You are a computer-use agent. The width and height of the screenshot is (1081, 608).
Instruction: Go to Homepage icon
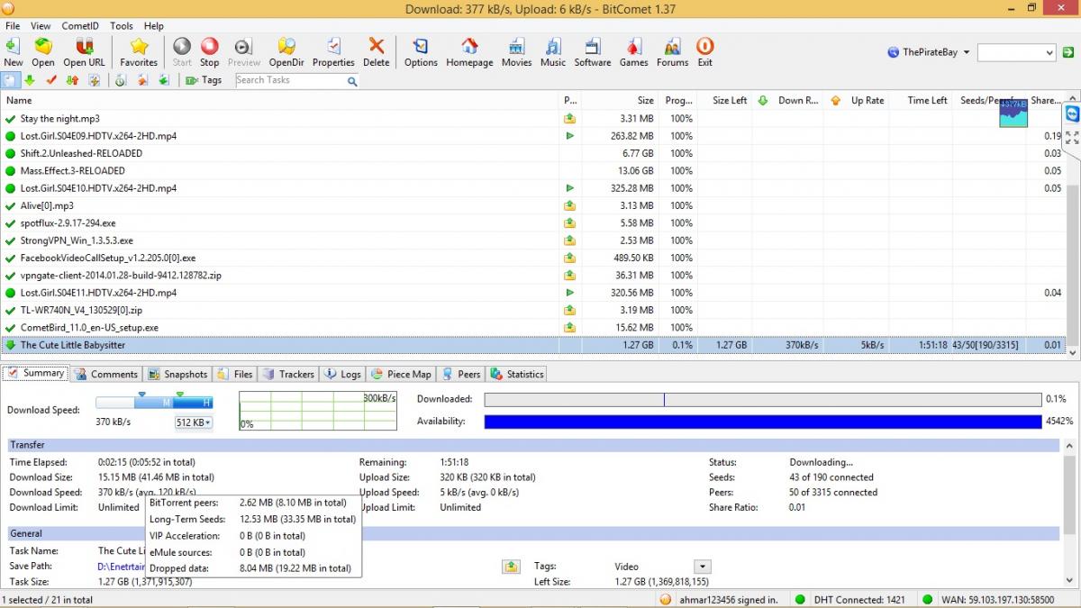(x=469, y=52)
